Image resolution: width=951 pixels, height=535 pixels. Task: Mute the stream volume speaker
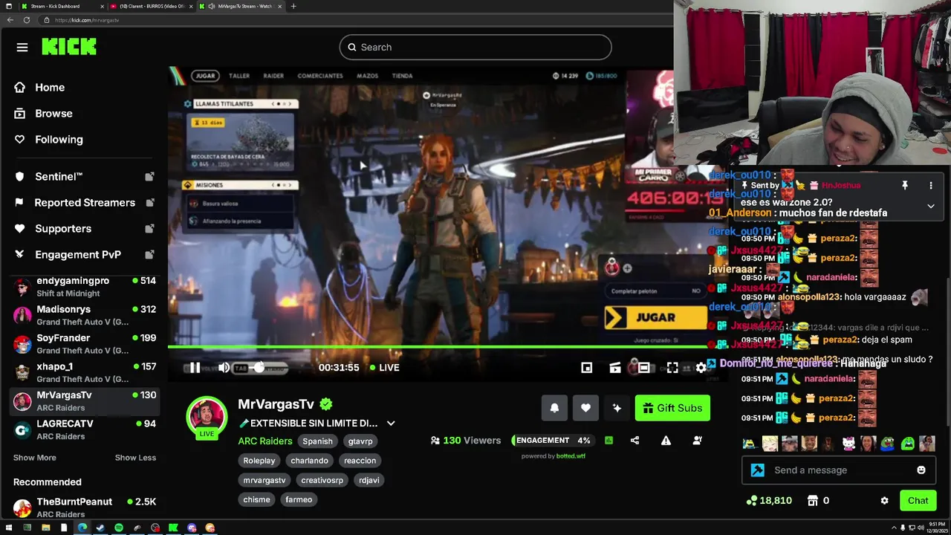click(224, 367)
